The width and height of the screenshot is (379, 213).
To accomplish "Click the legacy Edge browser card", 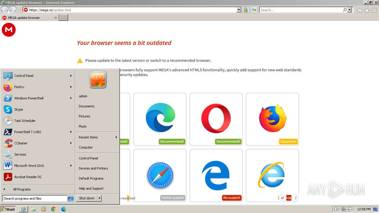I will coord(216,175).
